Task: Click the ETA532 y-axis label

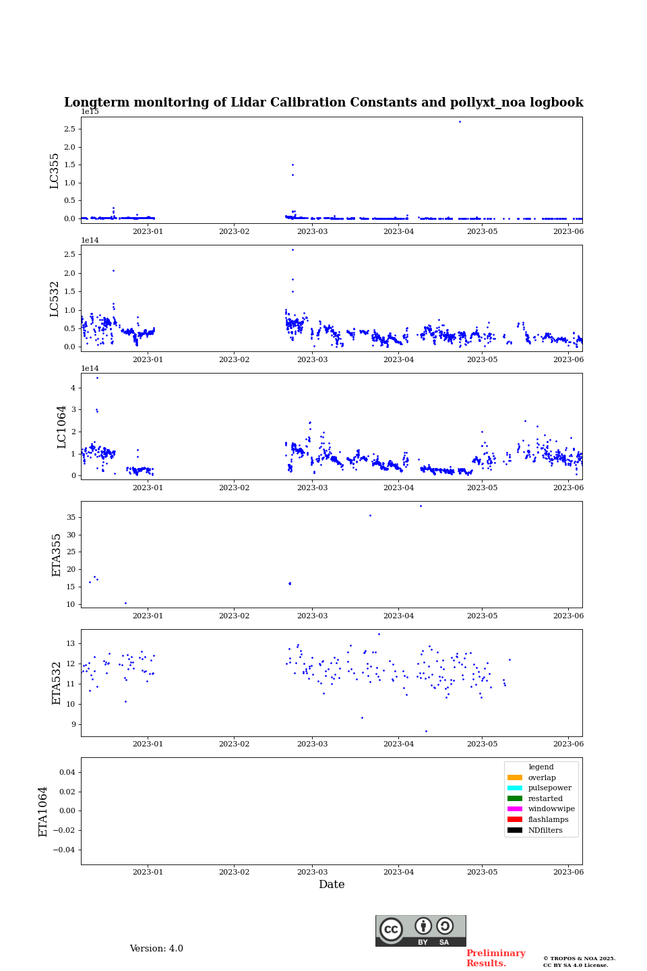Action: tap(57, 682)
